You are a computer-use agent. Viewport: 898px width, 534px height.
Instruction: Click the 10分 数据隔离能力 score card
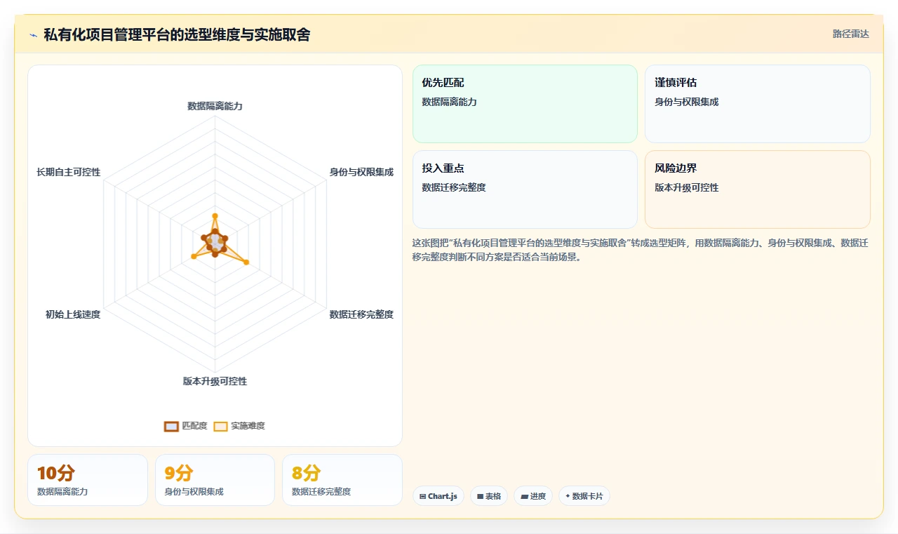coord(88,480)
